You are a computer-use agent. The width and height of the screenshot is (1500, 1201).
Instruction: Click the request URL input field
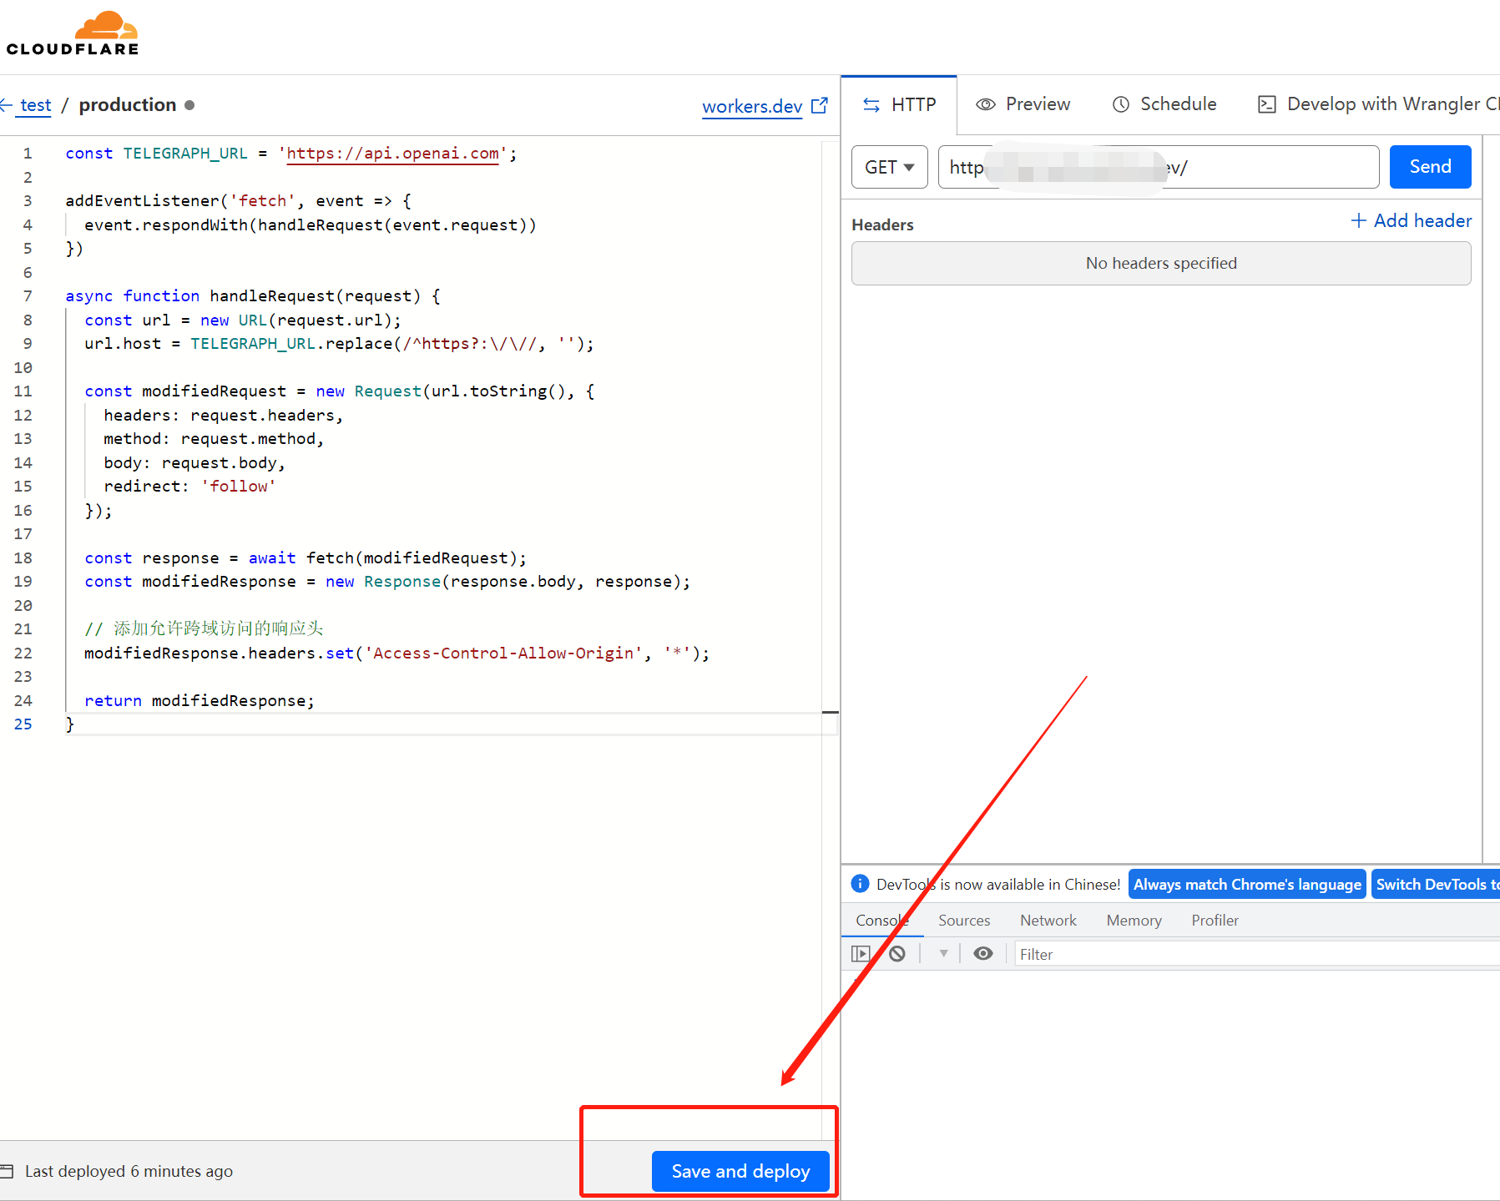(1159, 167)
